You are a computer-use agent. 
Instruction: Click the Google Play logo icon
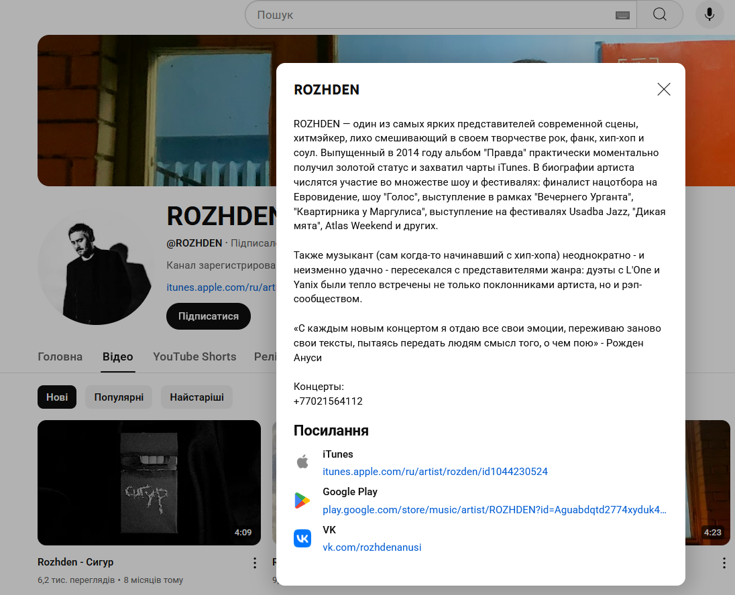point(302,501)
